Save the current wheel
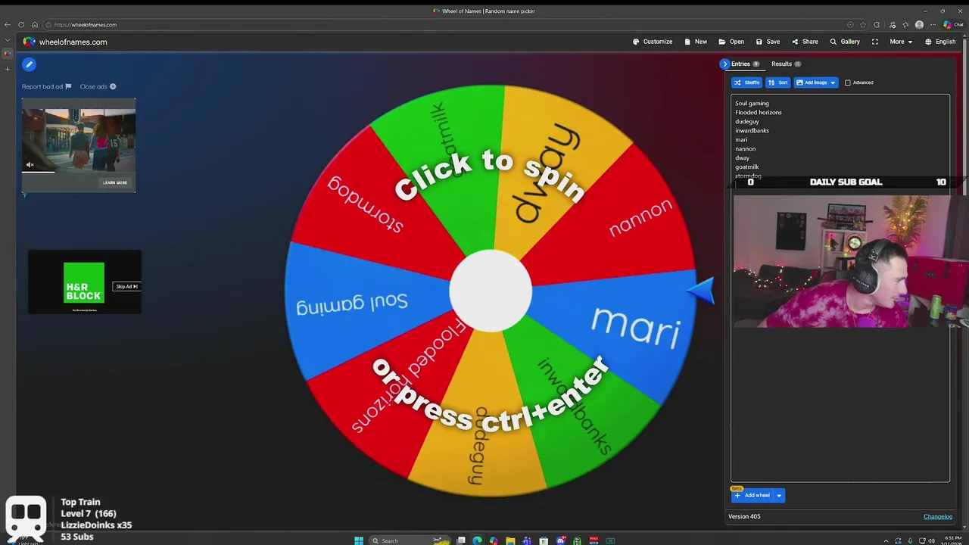Image resolution: width=969 pixels, height=545 pixels. (x=768, y=42)
